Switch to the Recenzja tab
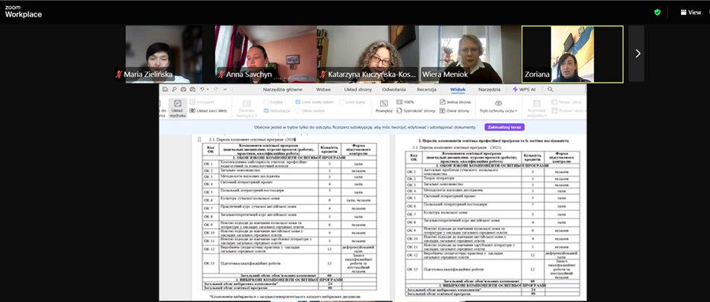 point(426,89)
